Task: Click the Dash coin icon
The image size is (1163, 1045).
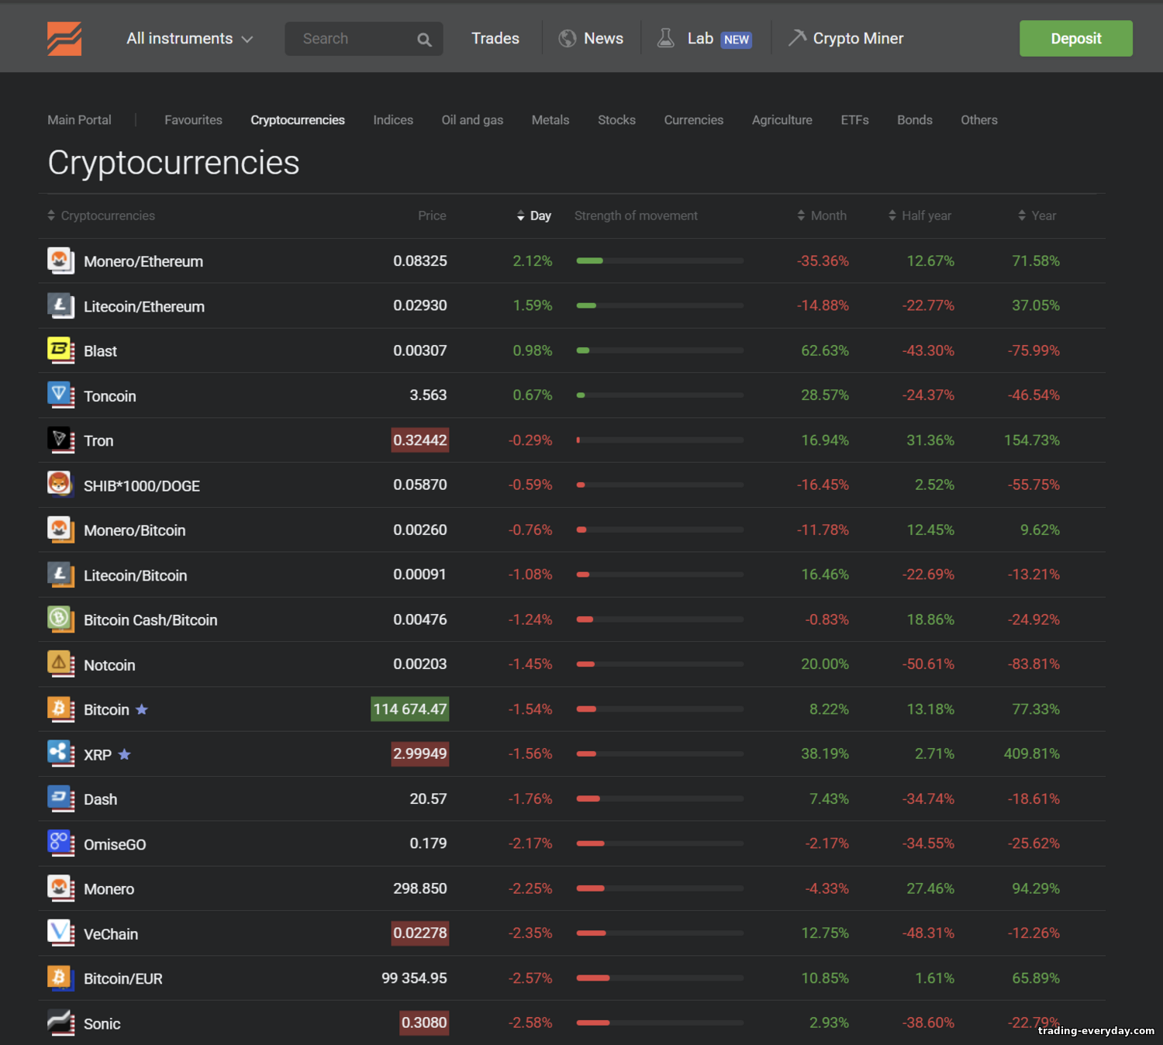Action: coord(60,798)
